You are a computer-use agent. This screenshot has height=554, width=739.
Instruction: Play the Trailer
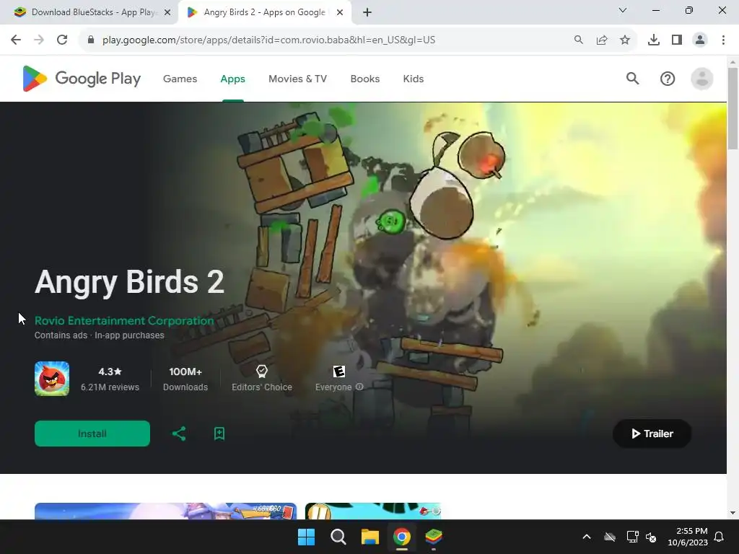pyautogui.click(x=652, y=434)
